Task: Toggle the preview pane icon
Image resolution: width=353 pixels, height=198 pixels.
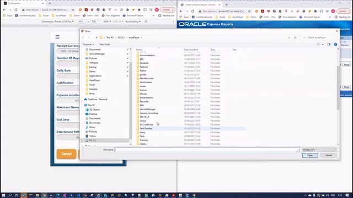Action: [x=329, y=45]
